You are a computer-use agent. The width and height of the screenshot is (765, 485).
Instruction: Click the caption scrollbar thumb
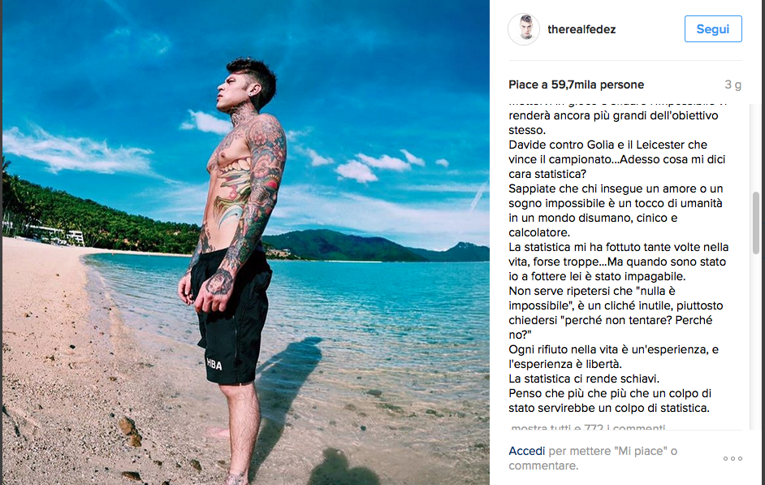pos(756,223)
